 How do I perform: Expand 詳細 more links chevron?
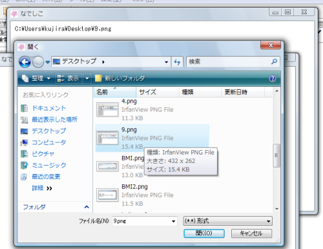coord(49,188)
